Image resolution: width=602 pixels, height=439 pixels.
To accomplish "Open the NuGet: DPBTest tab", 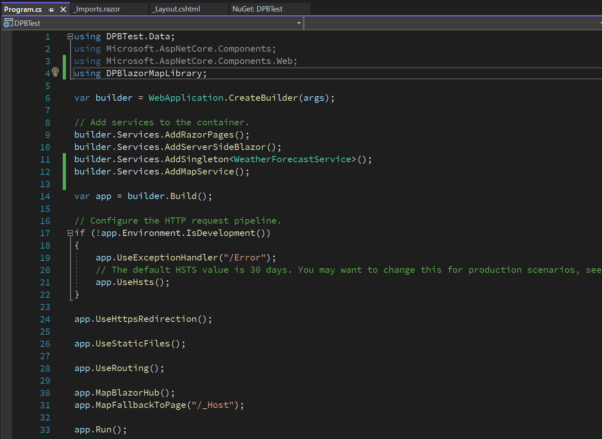I will (x=257, y=9).
